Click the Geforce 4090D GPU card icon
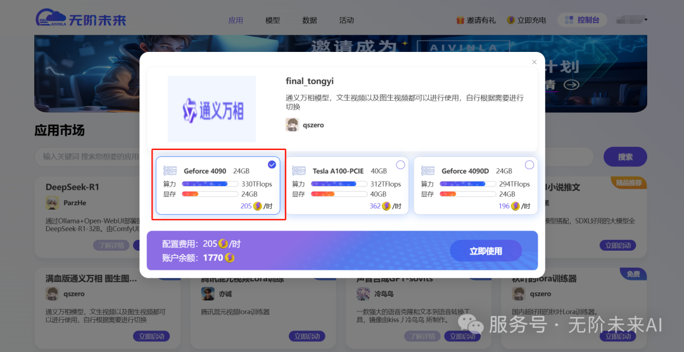 427,170
